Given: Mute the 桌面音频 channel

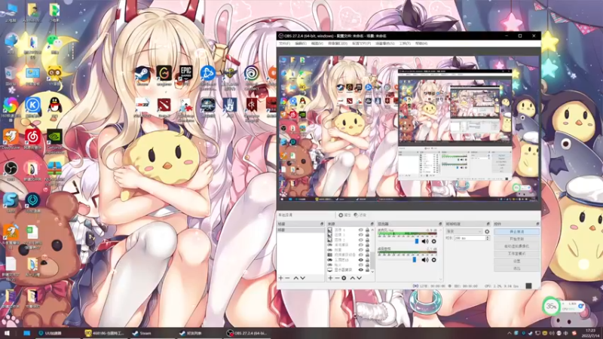Looking at the screenshot, I should coord(425,260).
